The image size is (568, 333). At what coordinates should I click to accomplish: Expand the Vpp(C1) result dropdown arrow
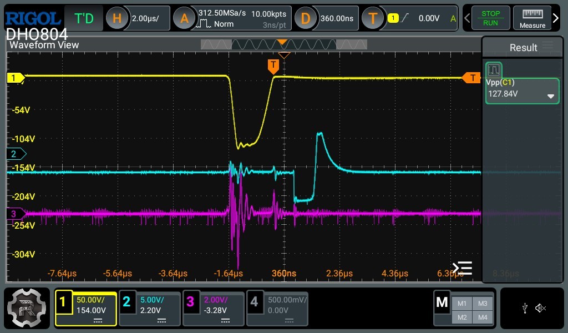pos(551,97)
